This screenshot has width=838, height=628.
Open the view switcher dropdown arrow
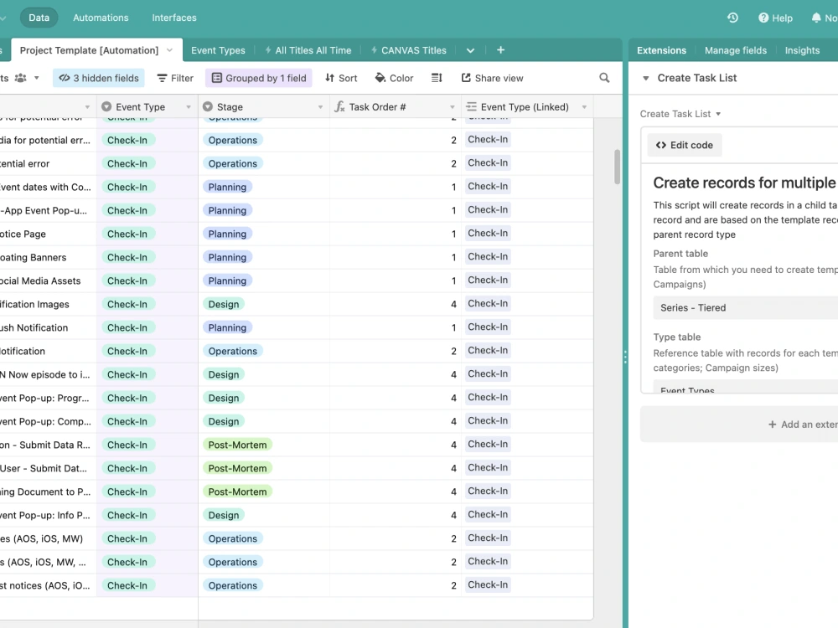(36, 78)
